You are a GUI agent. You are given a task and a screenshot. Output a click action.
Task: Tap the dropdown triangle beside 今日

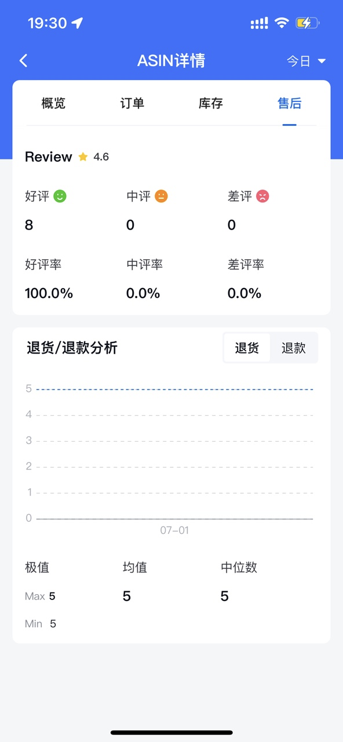322,61
